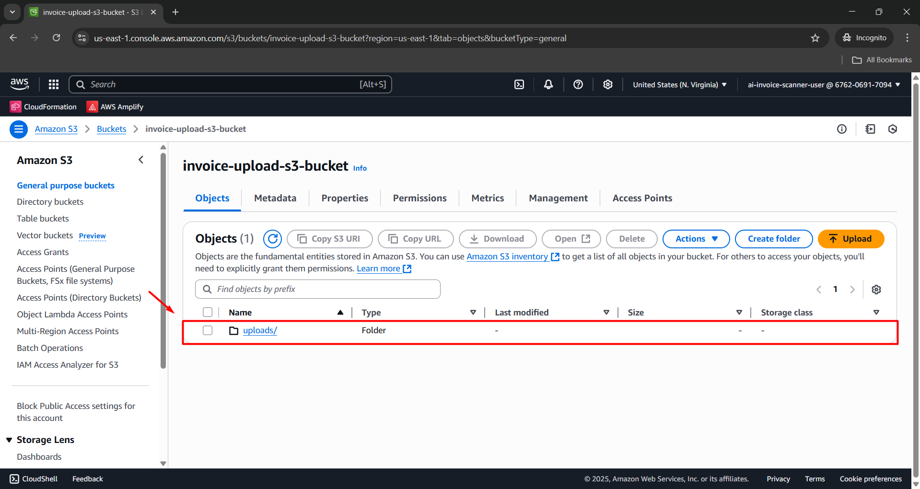This screenshot has width=920, height=489.
Task: Toggle the hamburger side navigation icon
Action: (19, 129)
